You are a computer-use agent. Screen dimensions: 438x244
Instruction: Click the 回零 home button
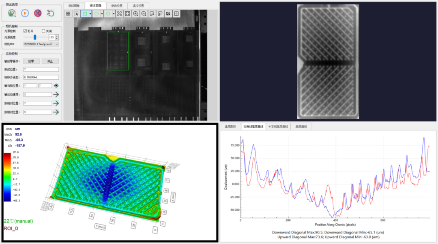[x=31, y=61]
